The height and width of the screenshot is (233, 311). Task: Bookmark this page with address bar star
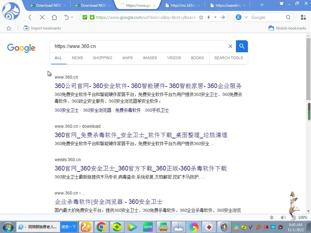tap(201, 17)
